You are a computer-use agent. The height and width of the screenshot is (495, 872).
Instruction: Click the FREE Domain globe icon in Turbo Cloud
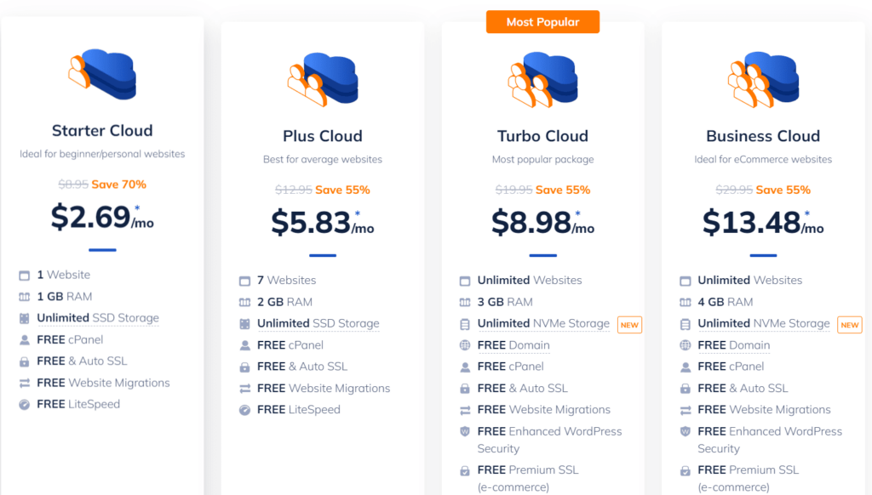pos(464,345)
